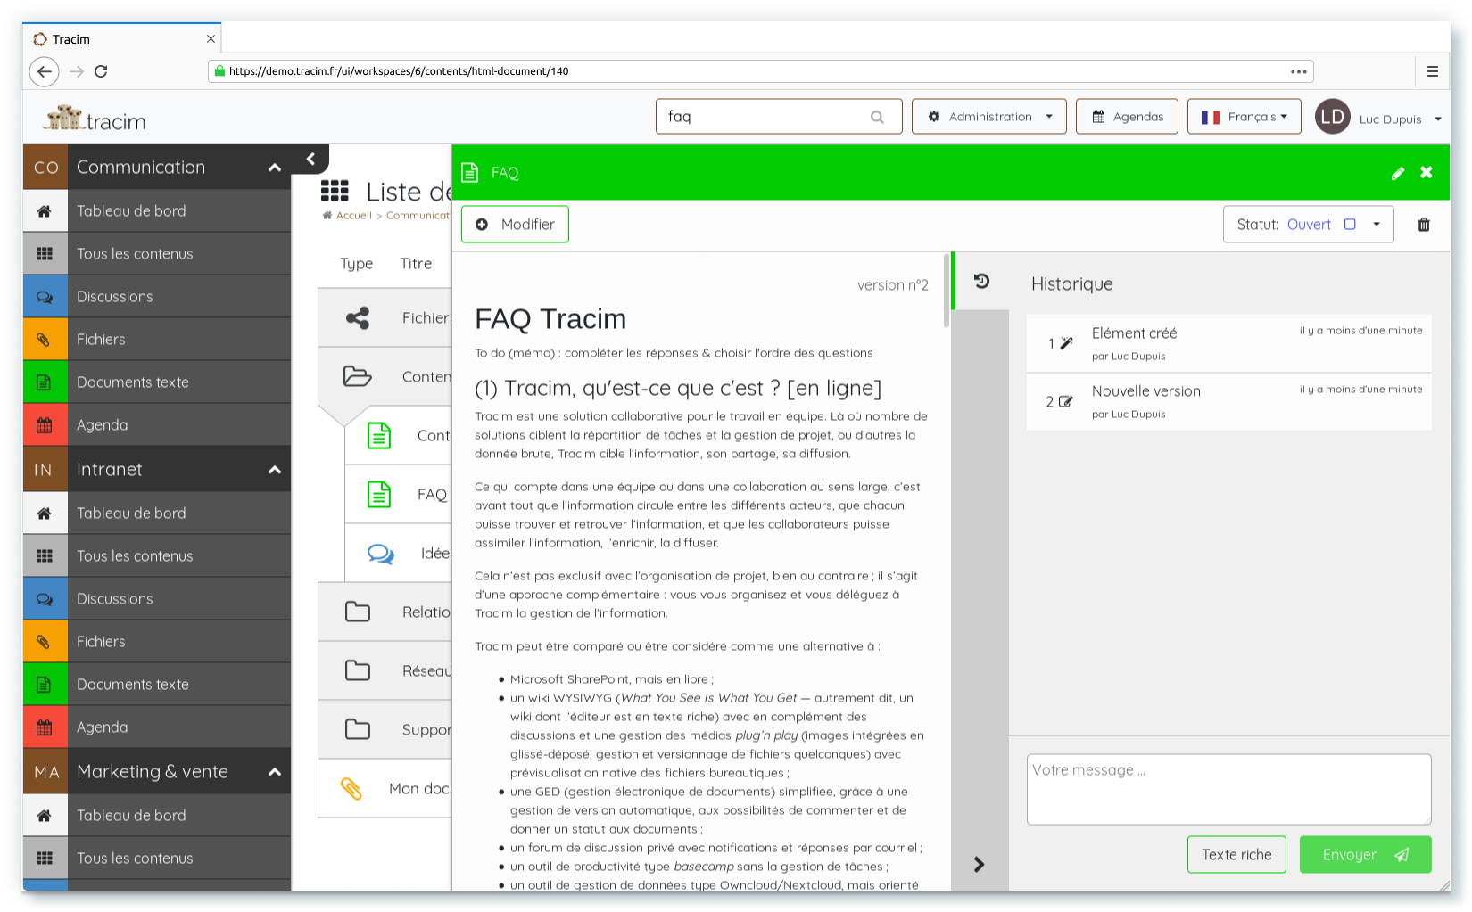Open the Luc Dupuis user menu
The image size is (1472, 912).
coord(1401,119)
